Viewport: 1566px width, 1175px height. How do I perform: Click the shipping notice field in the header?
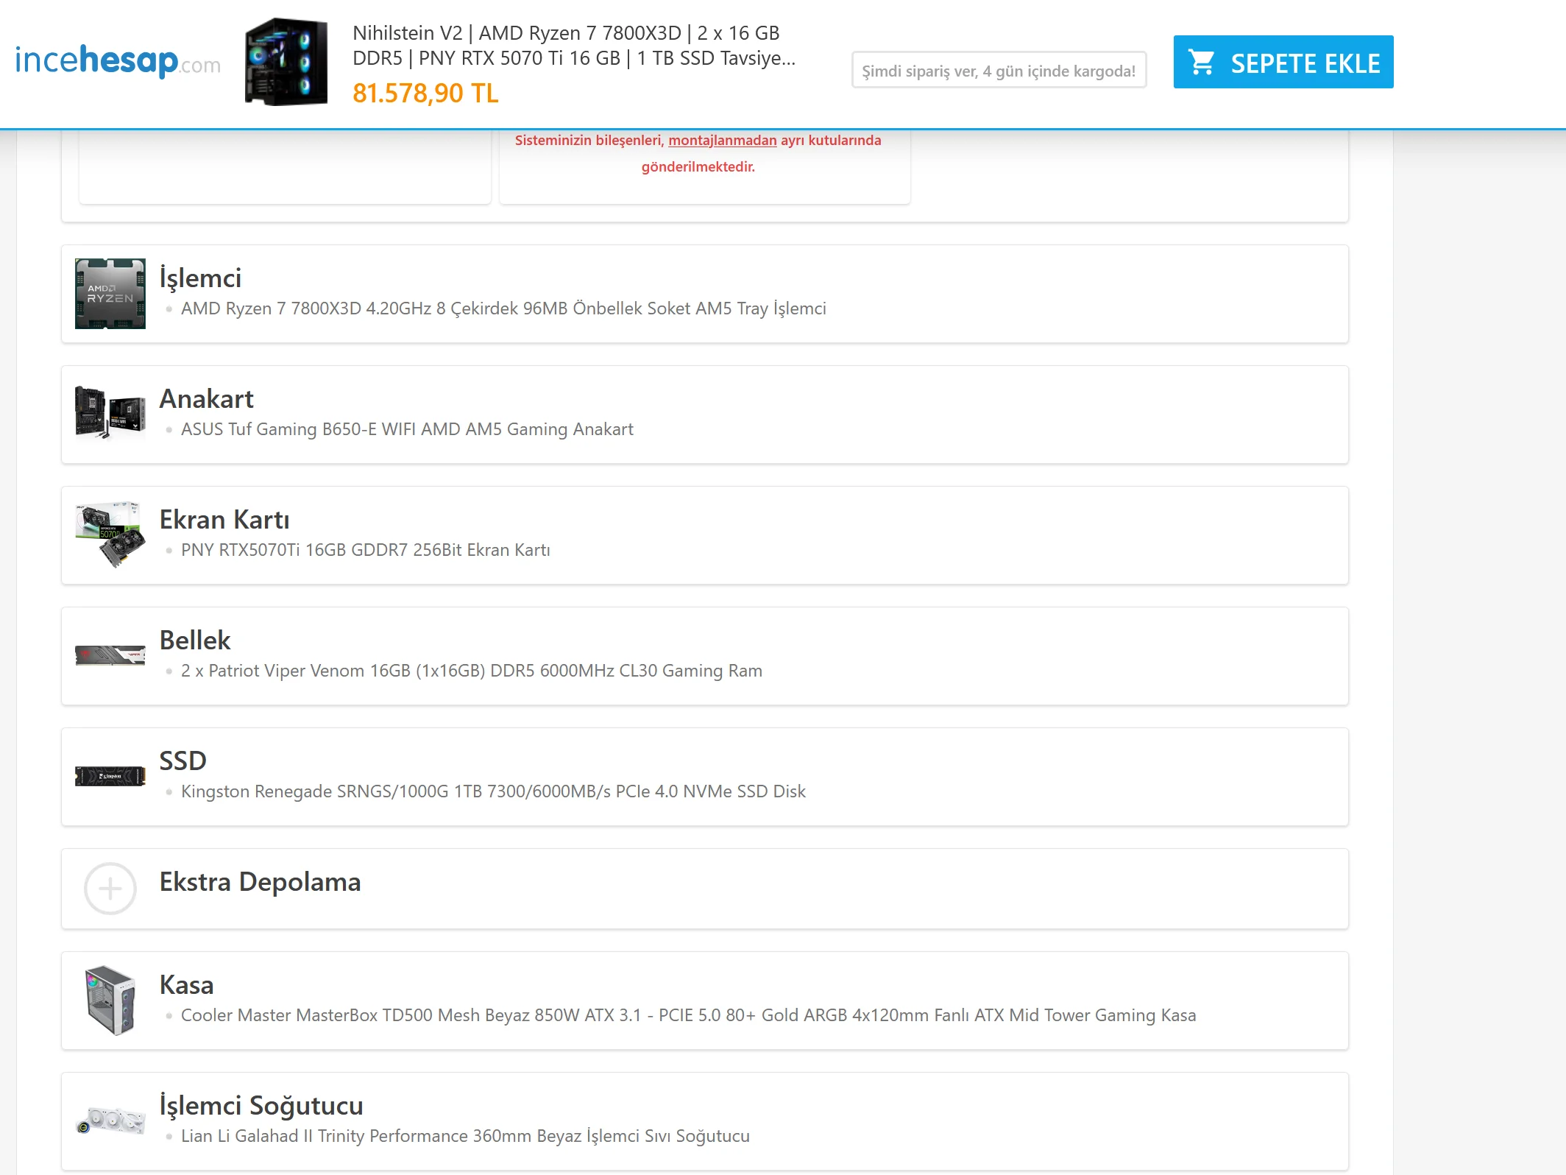998,71
